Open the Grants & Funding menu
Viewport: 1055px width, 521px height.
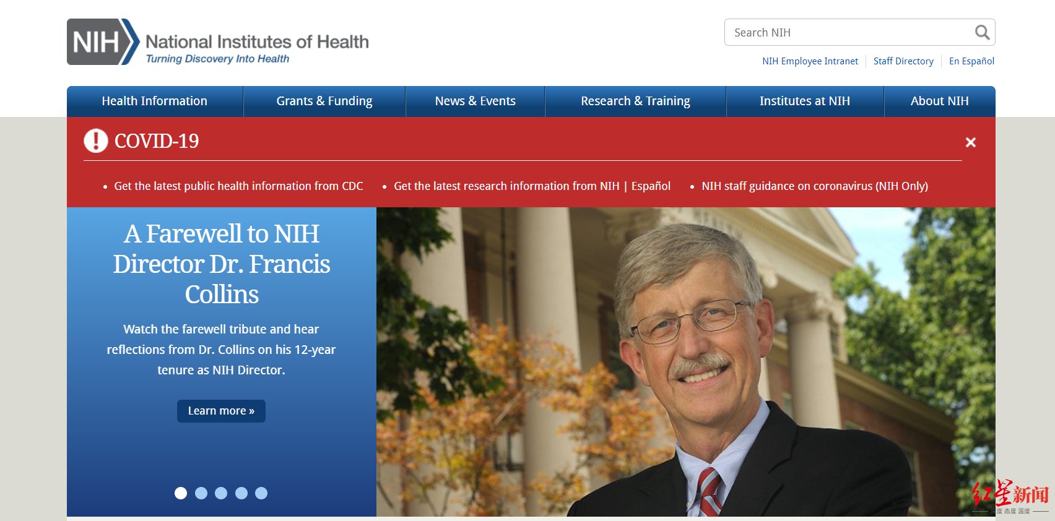pos(324,101)
